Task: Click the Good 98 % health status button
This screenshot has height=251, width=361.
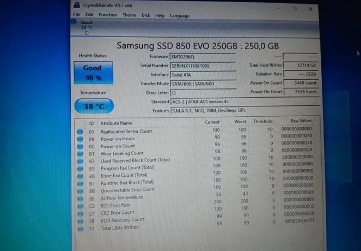Action: tap(94, 73)
